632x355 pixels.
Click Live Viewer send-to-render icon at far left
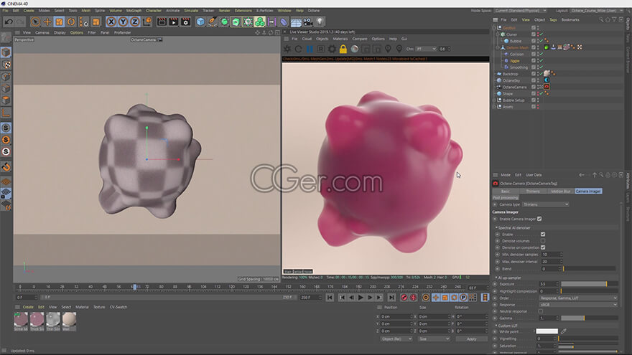pyautogui.click(x=287, y=49)
